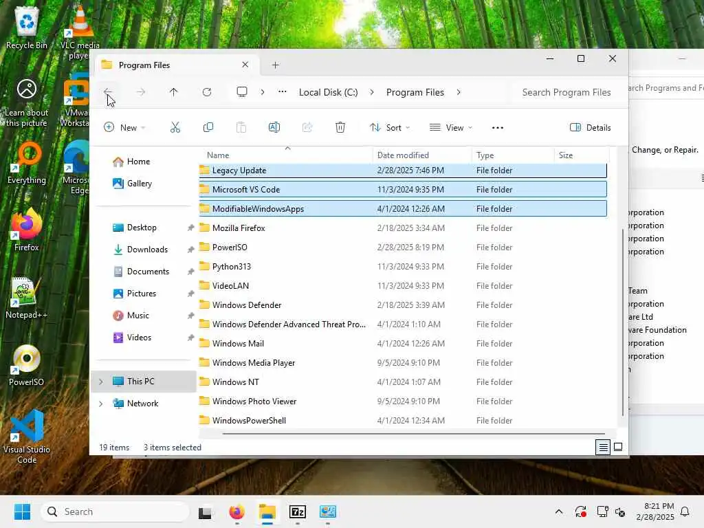
Task: Show hidden system tray icons
Action: pos(558,511)
